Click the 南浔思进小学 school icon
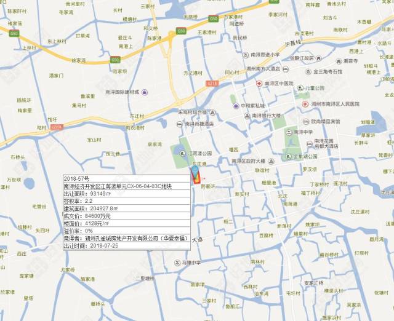 click(x=246, y=55)
